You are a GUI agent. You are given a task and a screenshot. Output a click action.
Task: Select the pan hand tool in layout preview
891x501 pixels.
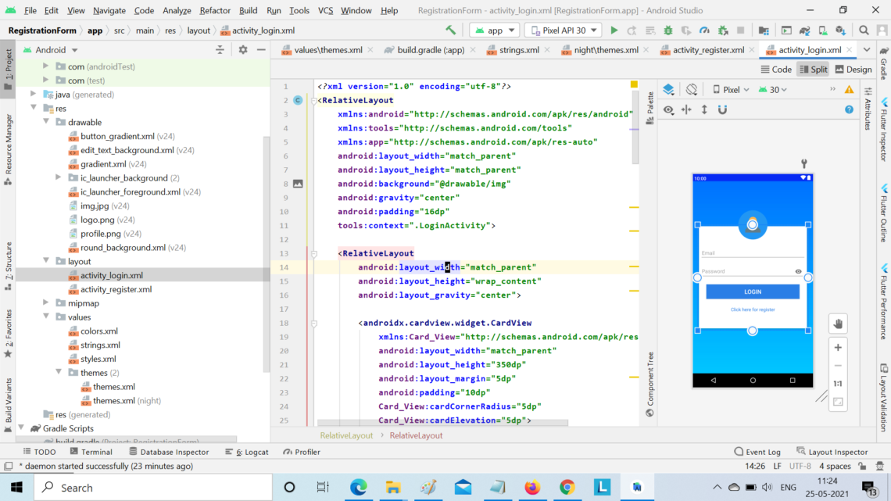coord(837,324)
